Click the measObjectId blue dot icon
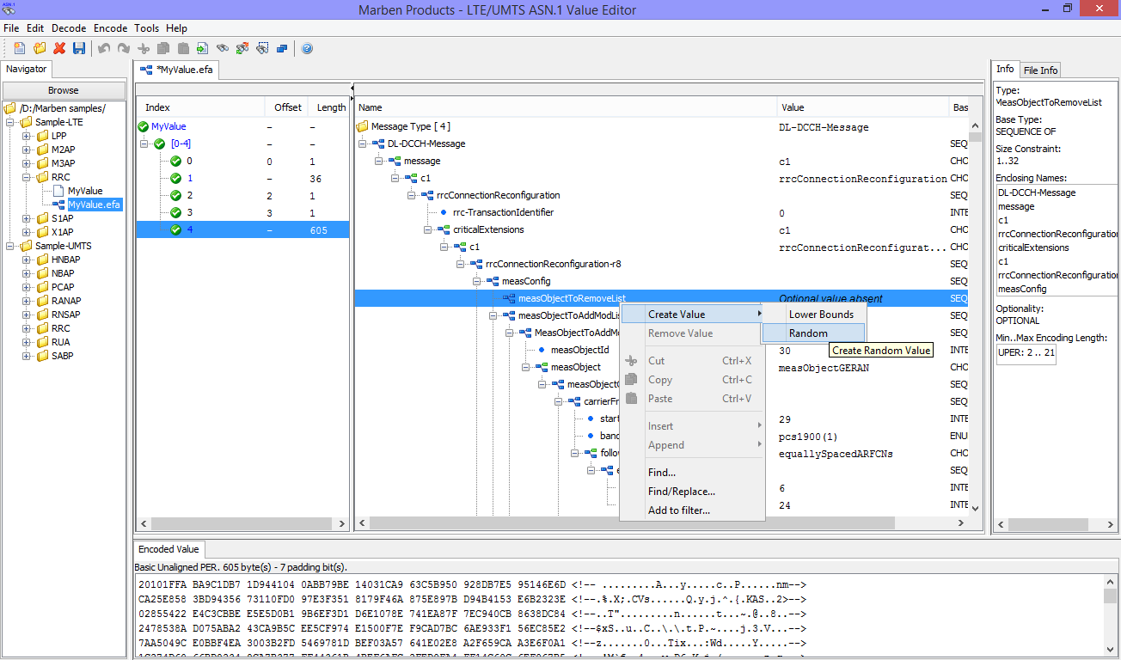The width and height of the screenshot is (1121, 660). (x=541, y=350)
